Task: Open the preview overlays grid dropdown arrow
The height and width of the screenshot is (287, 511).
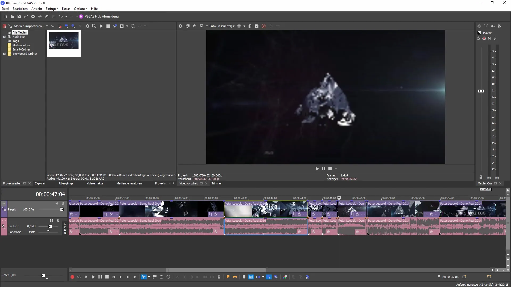Action: (x=244, y=26)
